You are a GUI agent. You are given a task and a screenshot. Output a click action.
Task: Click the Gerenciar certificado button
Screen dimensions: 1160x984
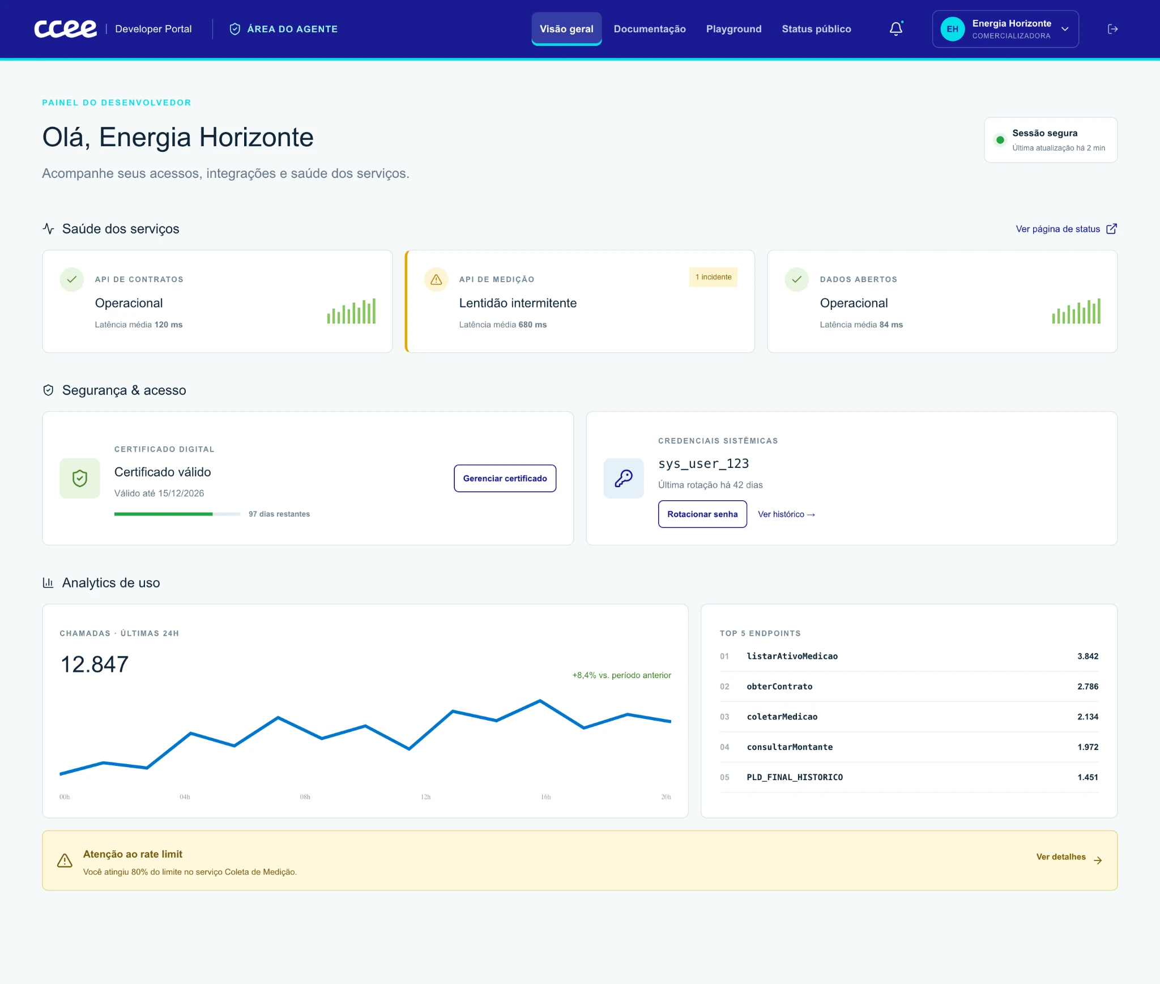(x=505, y=478)
